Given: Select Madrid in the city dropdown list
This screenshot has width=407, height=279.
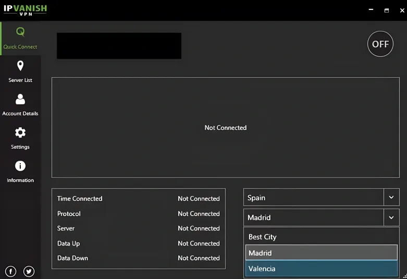Looking at the screenshot, I should pyautogui.click(x=322, y=252).
